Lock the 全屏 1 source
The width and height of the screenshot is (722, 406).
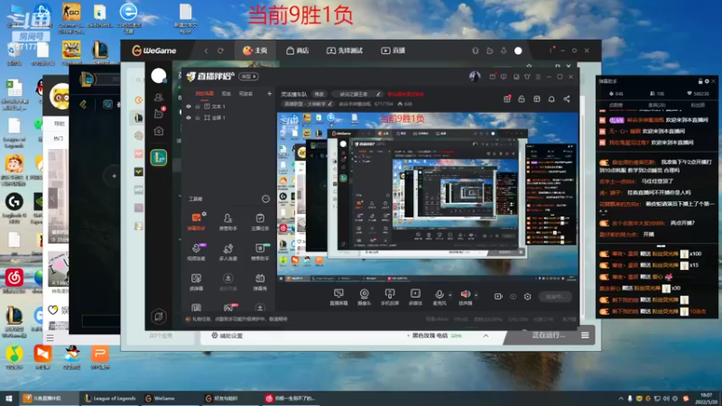(198, 118)
